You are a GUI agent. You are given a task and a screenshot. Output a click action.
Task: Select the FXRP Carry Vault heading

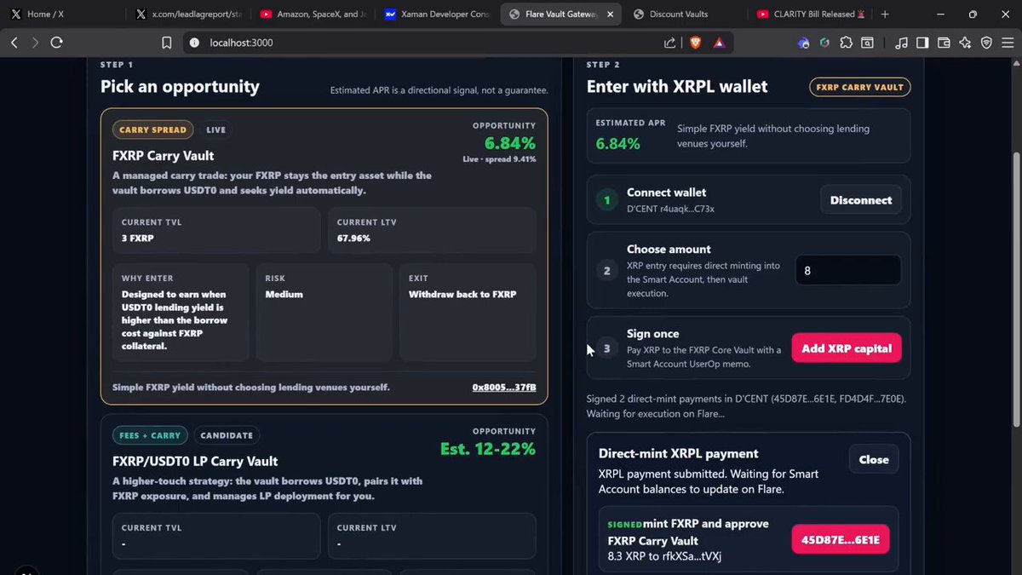coord(164,156)
